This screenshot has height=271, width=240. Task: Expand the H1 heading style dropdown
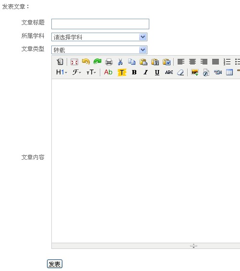tap(62, 72)
